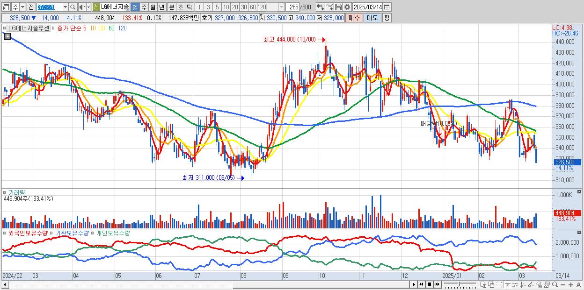Select interval 10 button
The width and height of the screenshot is (584, 290).
[226, 7]
